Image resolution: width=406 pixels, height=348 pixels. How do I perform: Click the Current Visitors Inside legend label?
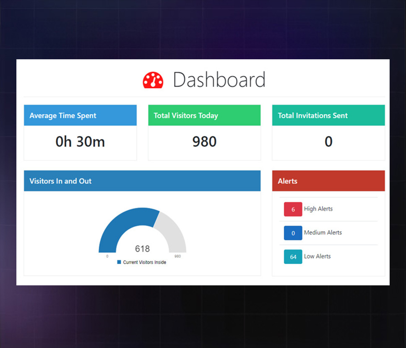click(x=144, y=262)
